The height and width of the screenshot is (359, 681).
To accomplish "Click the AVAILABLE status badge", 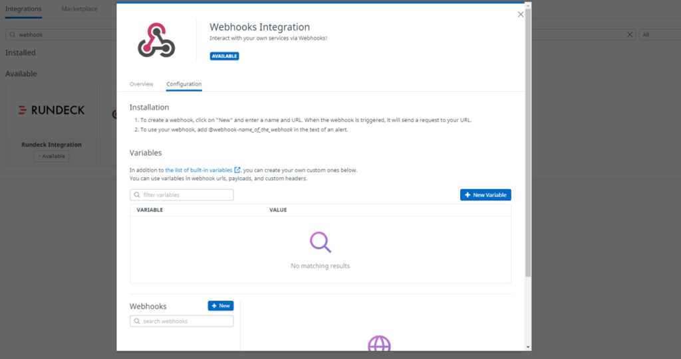I will [x=224, y=56].
